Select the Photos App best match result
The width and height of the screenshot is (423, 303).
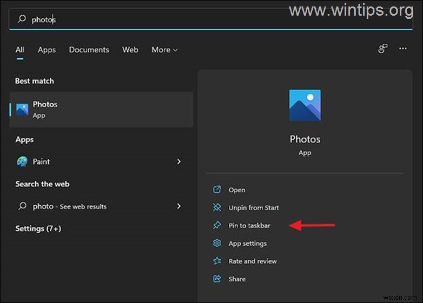click(102, 110)
